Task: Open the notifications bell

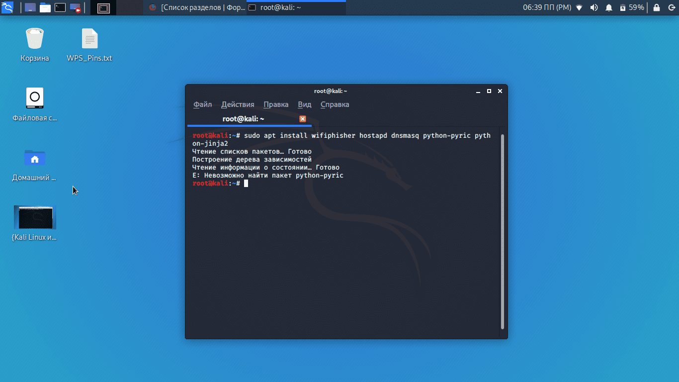Action: 609,7
